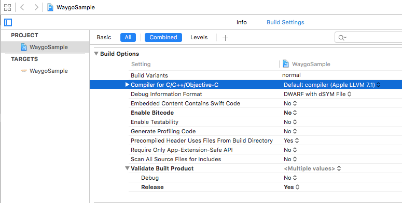
Task: Click the WaygoSample breadcrumb title
Action: coord(76,7)
